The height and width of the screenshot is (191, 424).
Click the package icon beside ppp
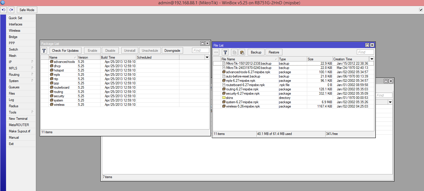click(x=51, y=83)
